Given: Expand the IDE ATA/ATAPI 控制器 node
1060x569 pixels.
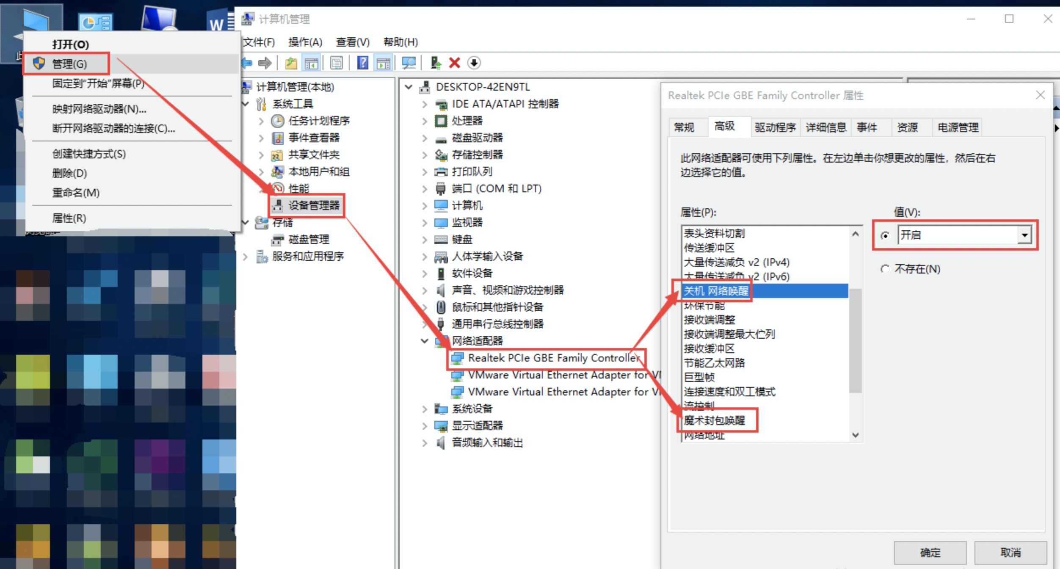Looking at the screenshot, I should point(424,104).
